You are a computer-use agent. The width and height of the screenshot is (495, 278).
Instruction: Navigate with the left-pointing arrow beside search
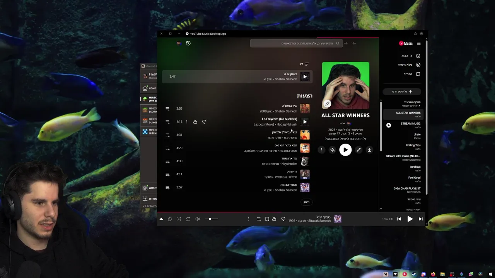[354, 43]
